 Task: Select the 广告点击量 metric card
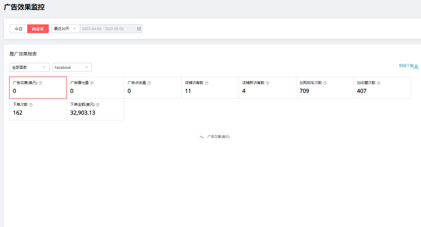pyautogui.click(x=153, y=87)
